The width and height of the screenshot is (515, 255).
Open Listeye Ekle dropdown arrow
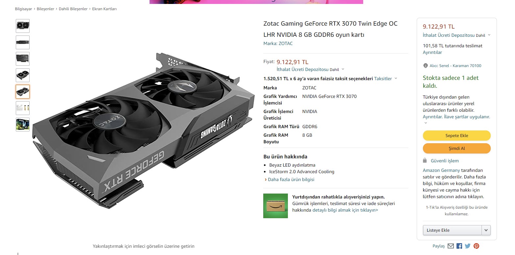[486, 230]
